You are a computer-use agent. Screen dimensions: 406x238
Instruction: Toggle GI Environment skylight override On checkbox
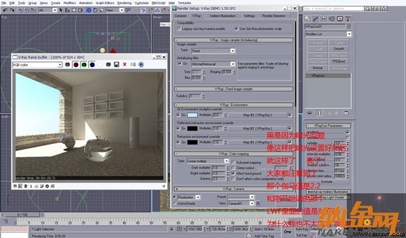178,115
